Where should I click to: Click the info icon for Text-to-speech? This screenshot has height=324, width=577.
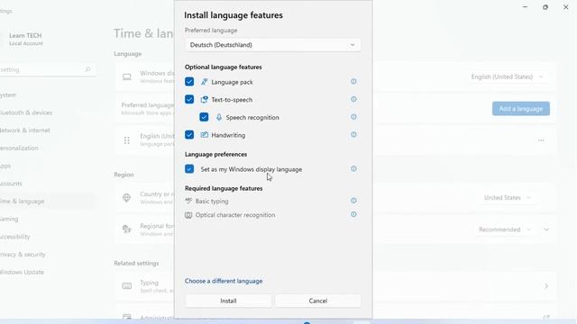click(x=353, y=99)
